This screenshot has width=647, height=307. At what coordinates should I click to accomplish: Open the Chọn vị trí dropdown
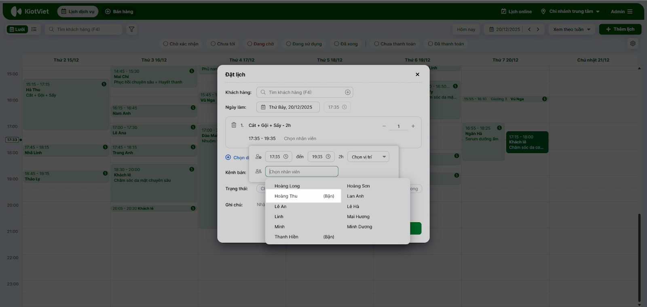(368, 157)
